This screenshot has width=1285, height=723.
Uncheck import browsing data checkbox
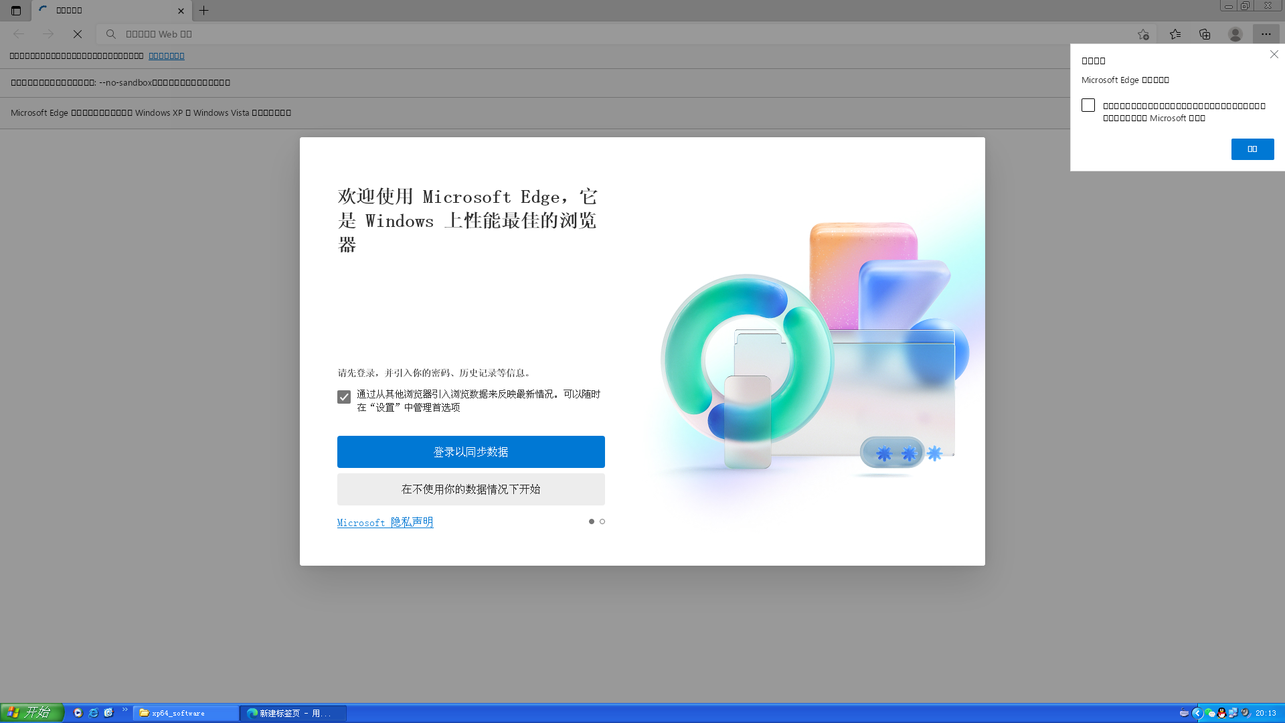344,398
